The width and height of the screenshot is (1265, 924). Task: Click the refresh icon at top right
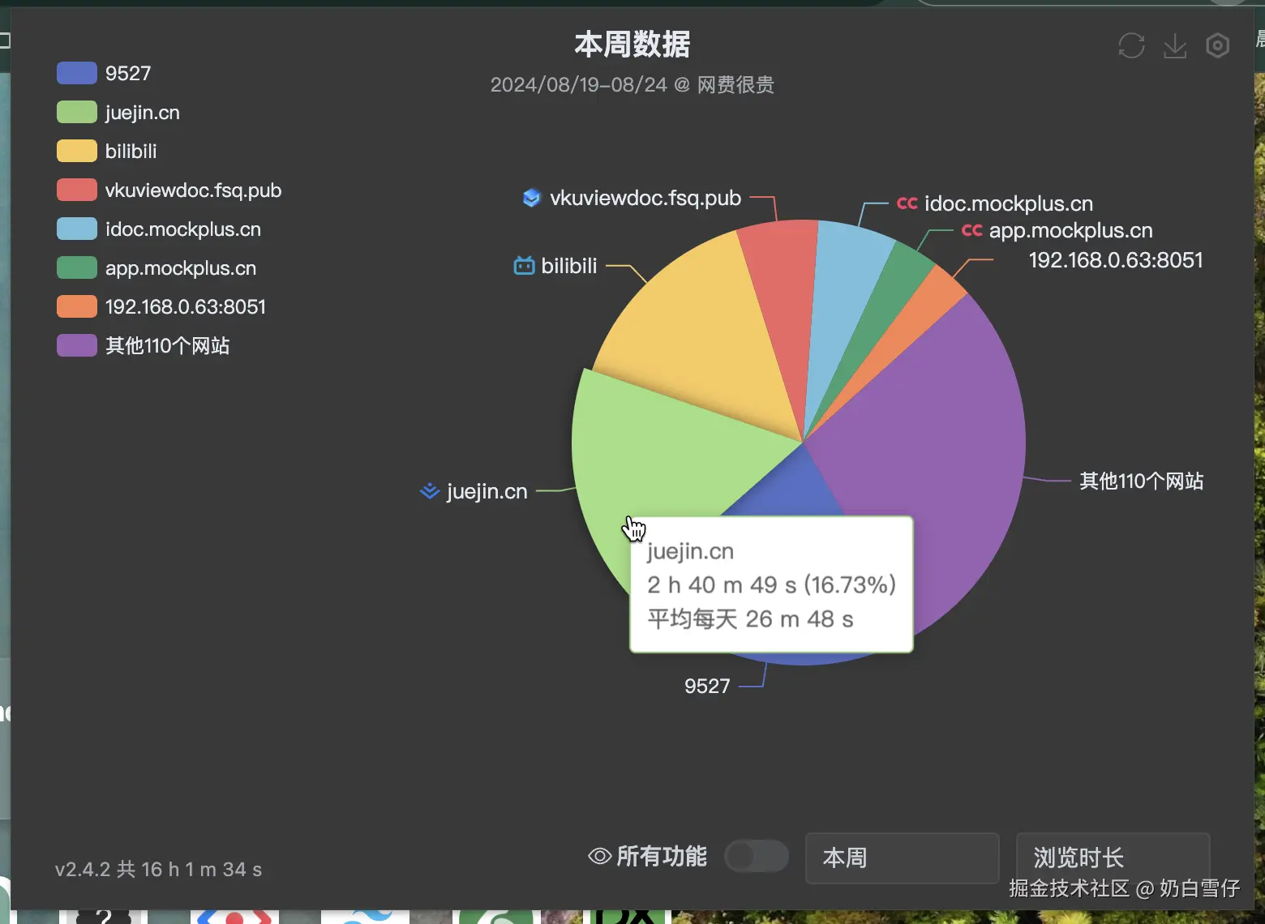coord(1131,45)
